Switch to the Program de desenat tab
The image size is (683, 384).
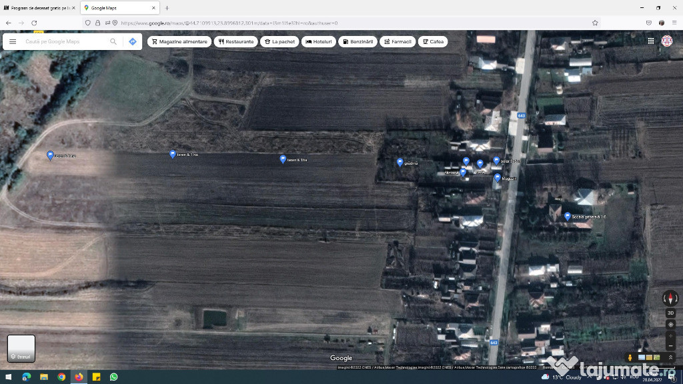(39, 8)
